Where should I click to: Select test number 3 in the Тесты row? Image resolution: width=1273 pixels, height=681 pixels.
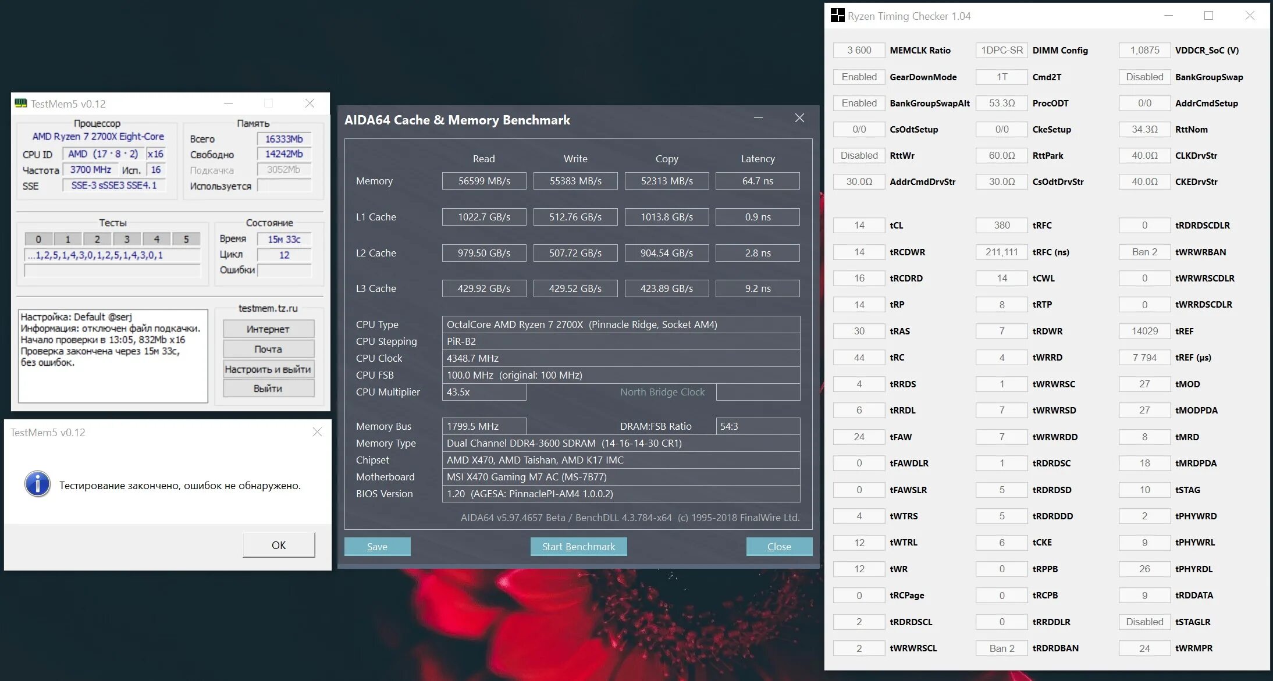click(126, 238)
